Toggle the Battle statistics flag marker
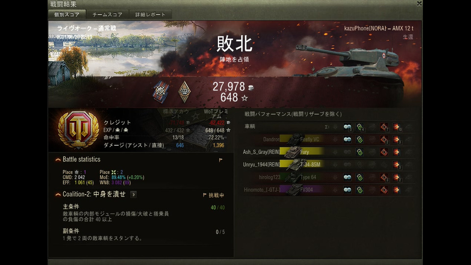Viewport: 471px width, 265px height. tap(221, 160)
